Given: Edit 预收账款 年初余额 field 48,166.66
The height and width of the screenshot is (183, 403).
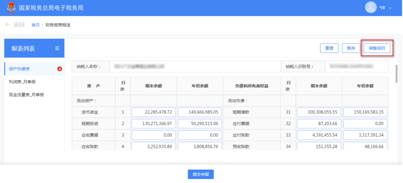Looking at the screenshot, I should [365, 146].
